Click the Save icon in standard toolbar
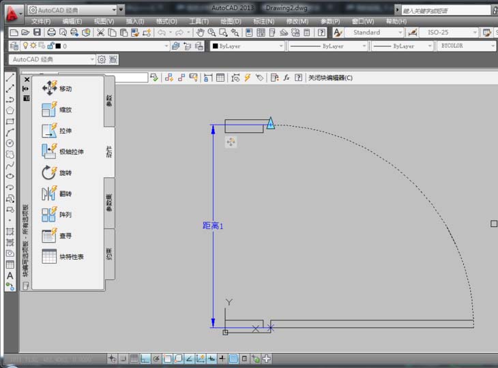Screen dimensions: 498x368 [38, 32]
